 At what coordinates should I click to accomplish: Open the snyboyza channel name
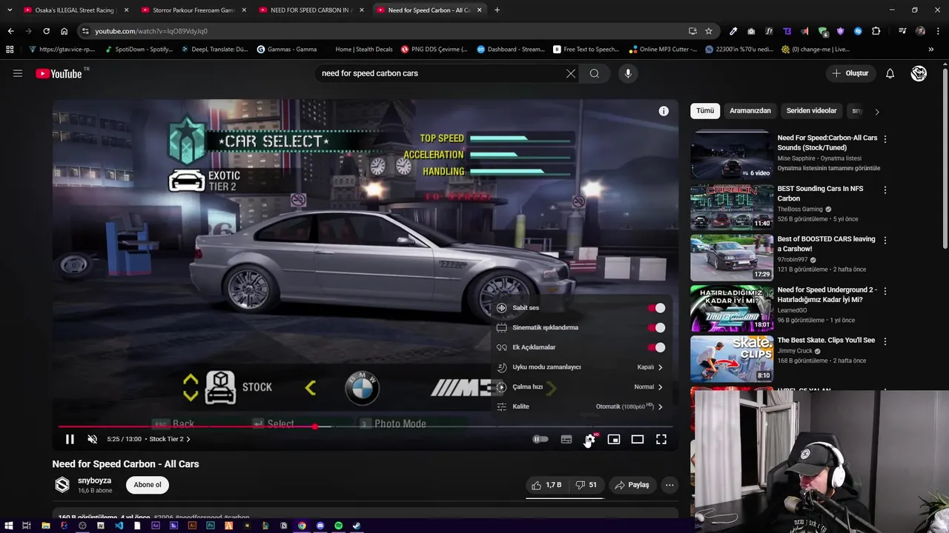[94, 480]
